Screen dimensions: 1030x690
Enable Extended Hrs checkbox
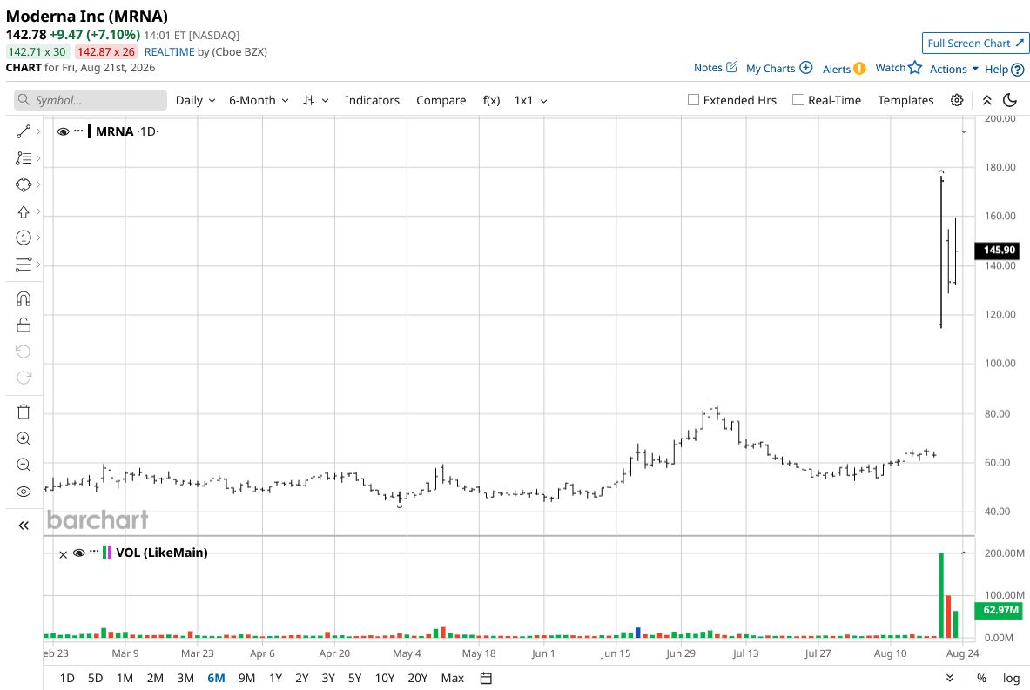click(693, 100)
